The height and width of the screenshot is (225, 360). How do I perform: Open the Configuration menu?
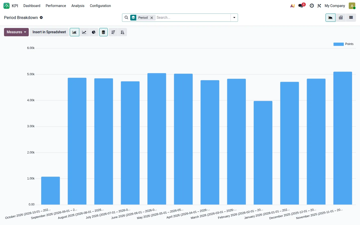point(100,6)
